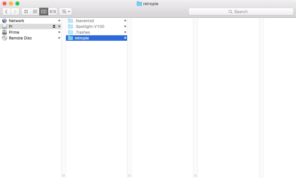Image resolution: width=296 pixels, height=178 pixels.
Task: Select the Prime disk
Action: coord(14,32)
